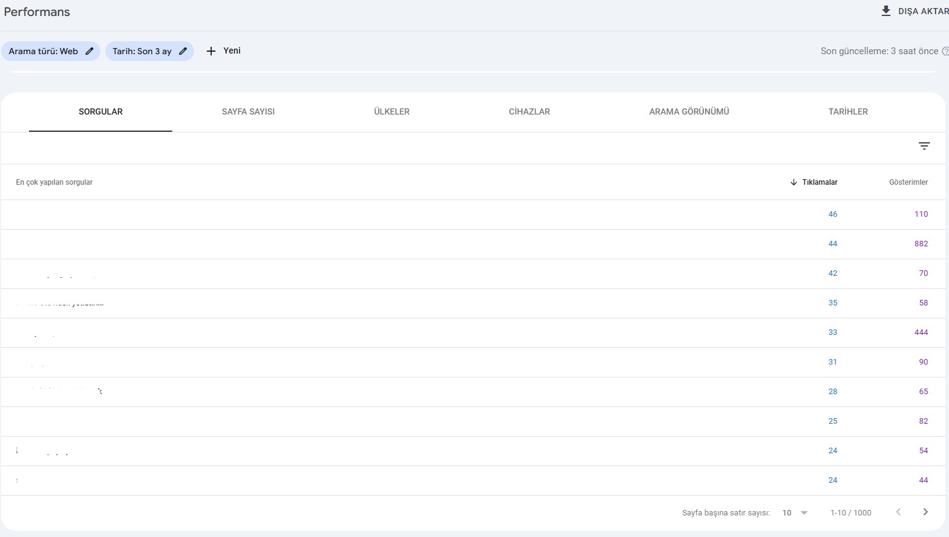
Task: Click the plus icon next to Yeni
Action: (211, 51)
